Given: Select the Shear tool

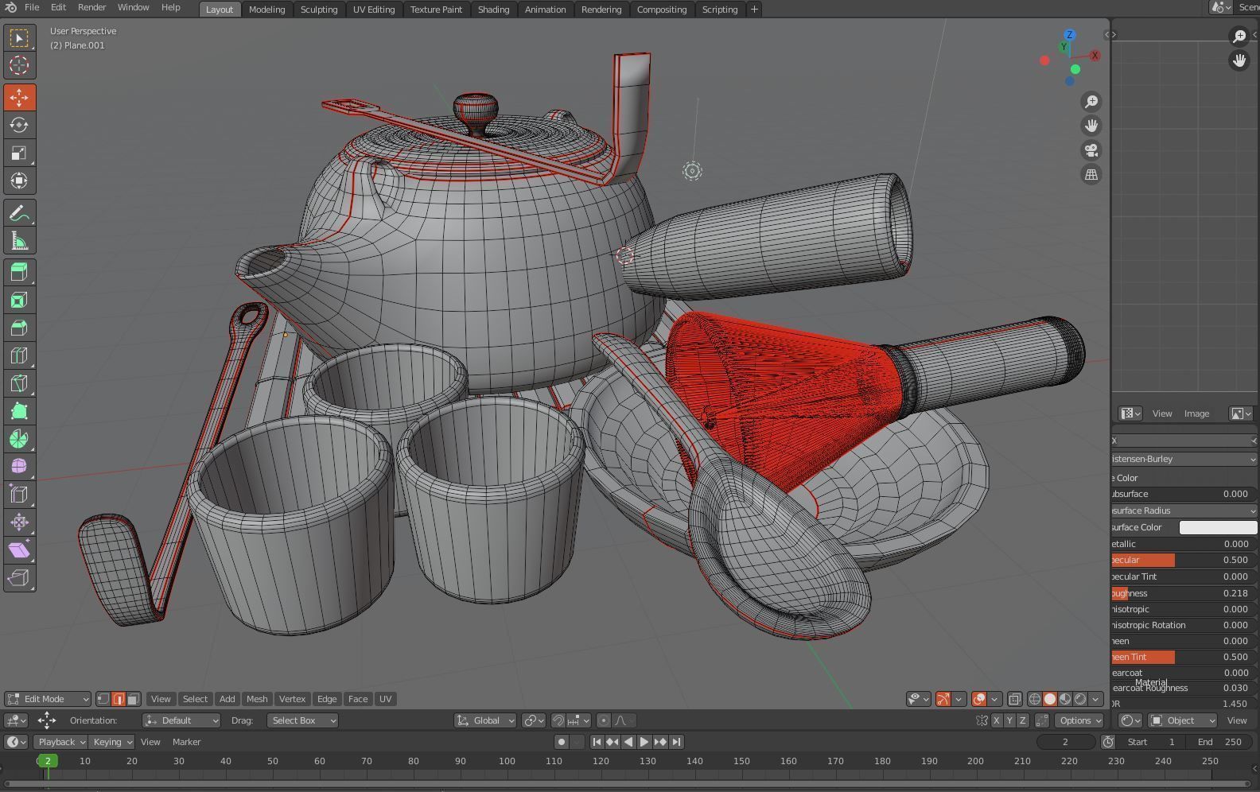Looking at the screenshot, I should (x=19, y=550).
